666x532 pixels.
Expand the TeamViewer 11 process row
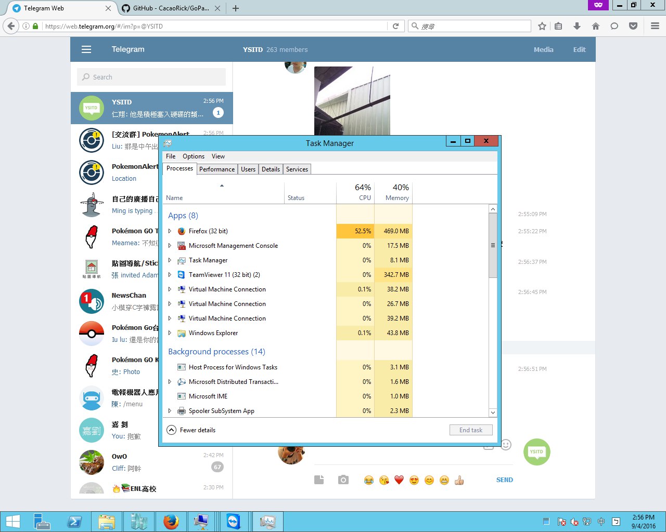170,275
